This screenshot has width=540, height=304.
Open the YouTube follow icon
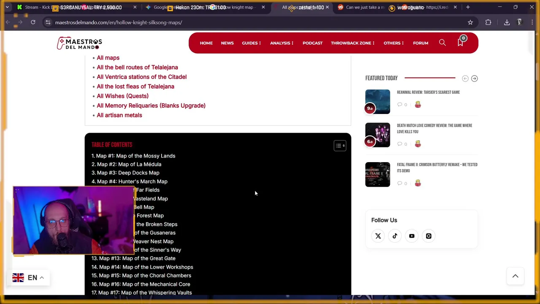(x=412, y=236)
